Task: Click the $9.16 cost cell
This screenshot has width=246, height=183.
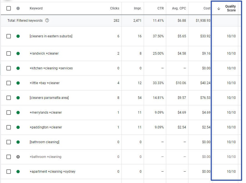Action: pyautogui.click(x=206, y=53)
